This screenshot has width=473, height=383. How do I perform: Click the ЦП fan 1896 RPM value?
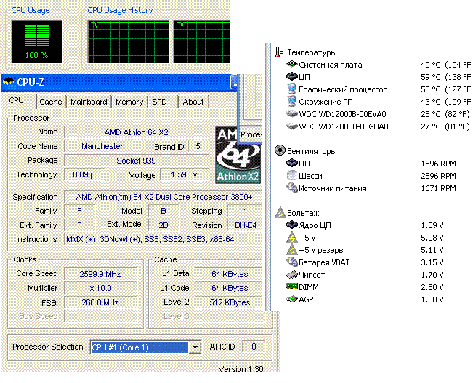point(438,164)
